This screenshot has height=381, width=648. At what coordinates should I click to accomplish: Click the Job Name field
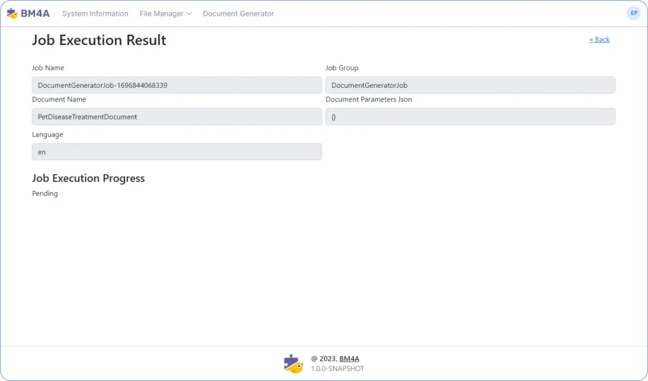(177, 85)
